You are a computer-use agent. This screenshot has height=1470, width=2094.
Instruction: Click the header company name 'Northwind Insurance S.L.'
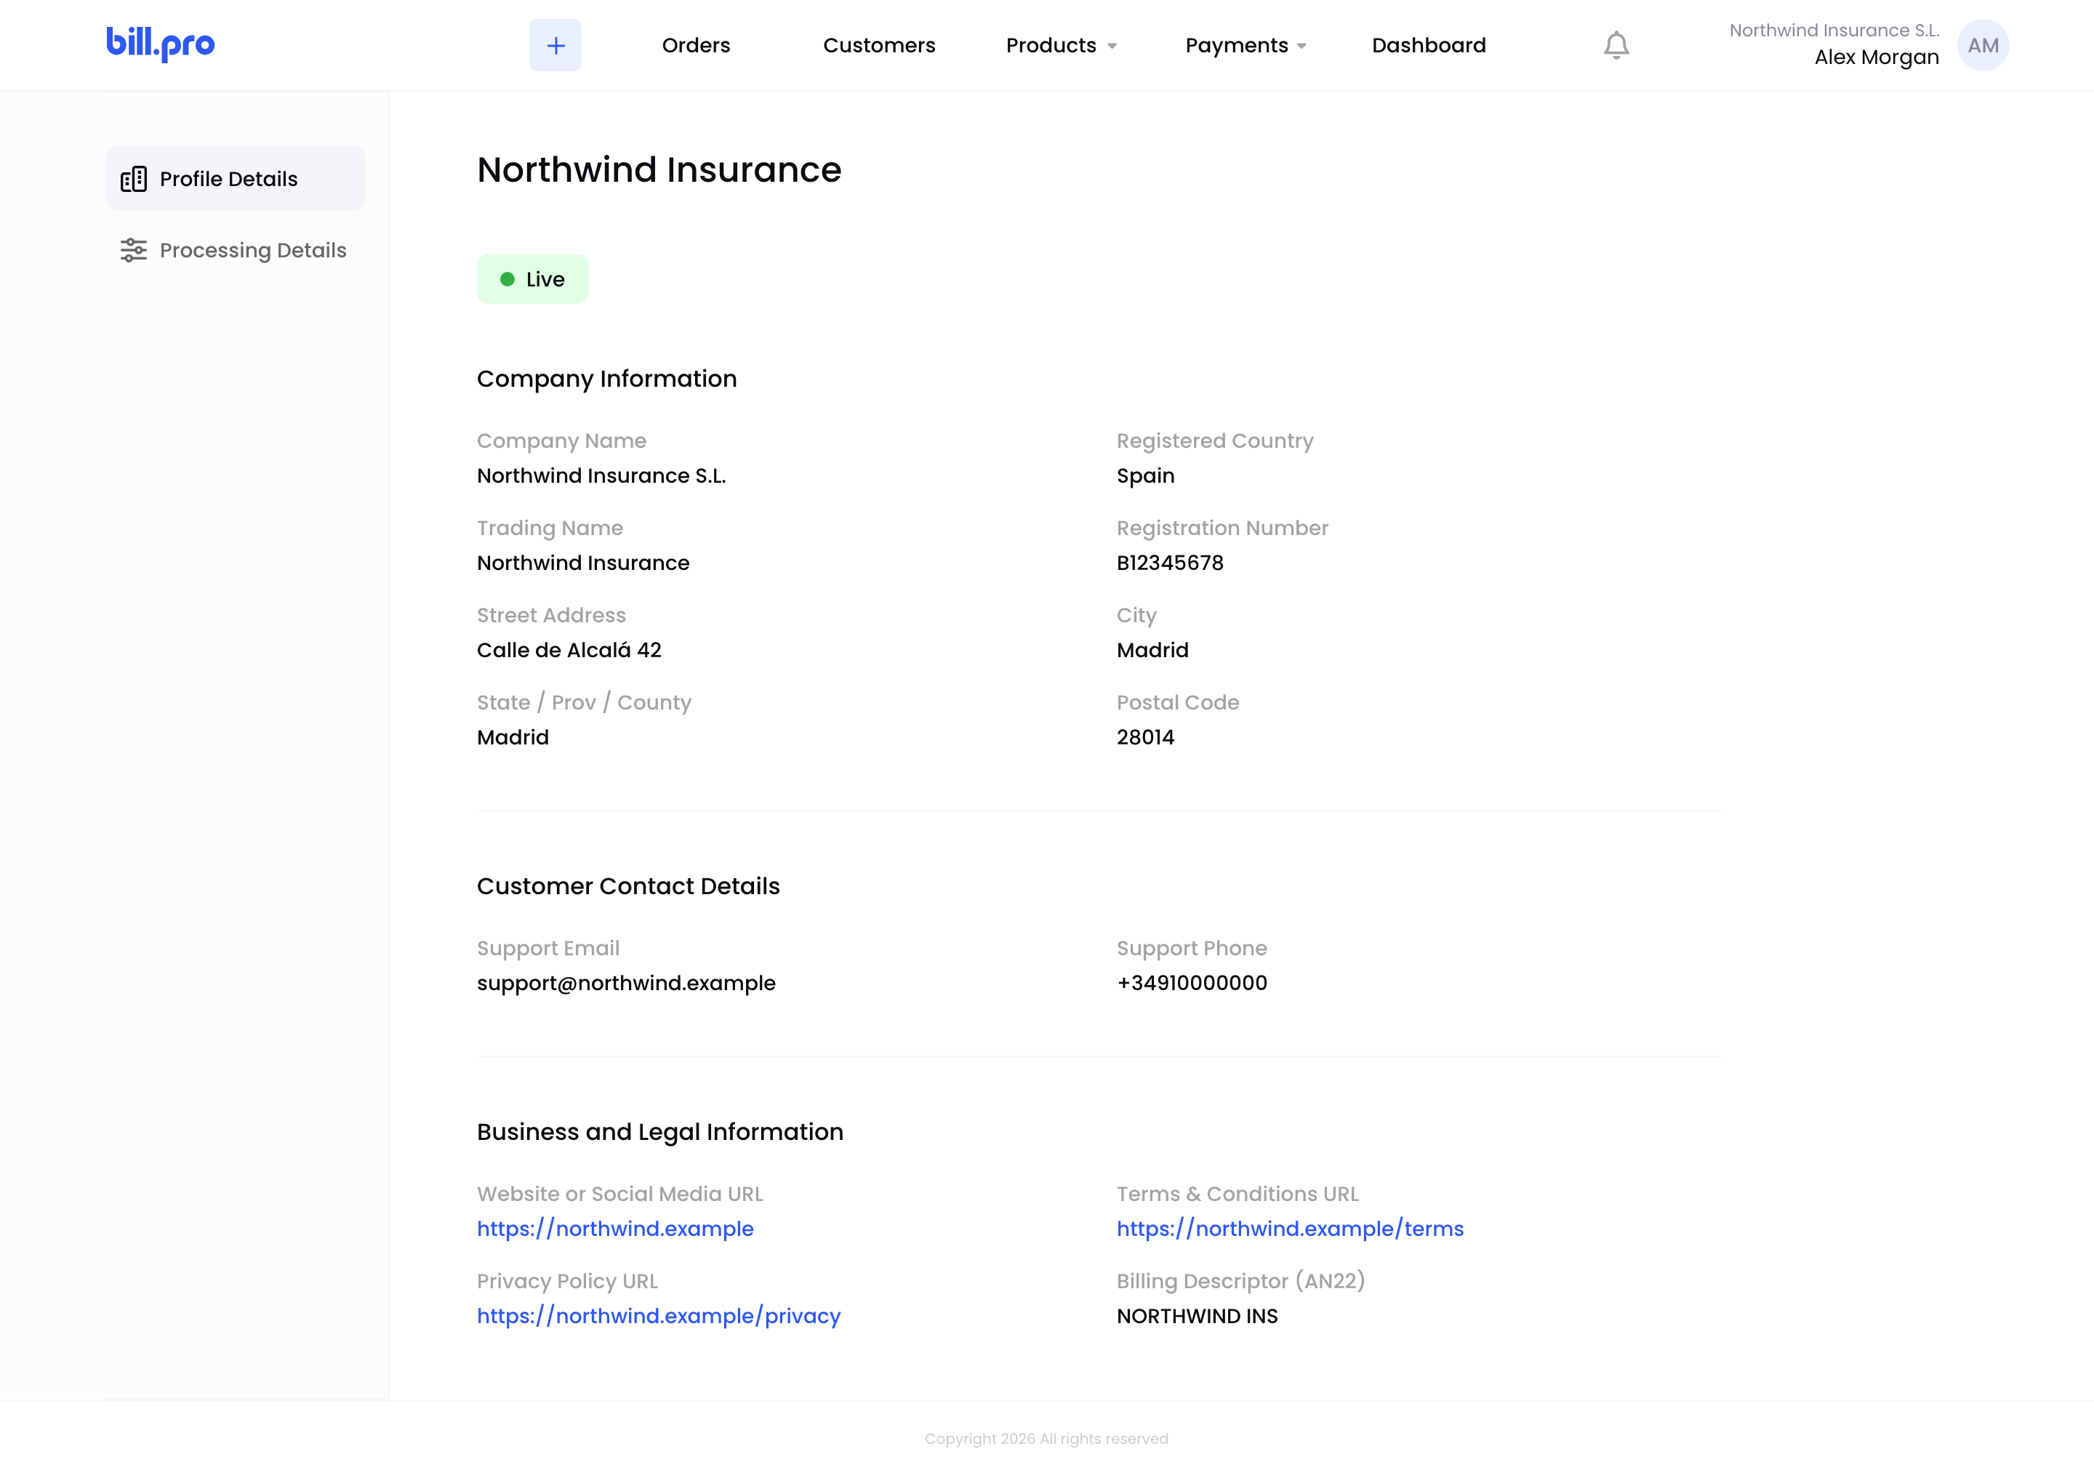point(1834,30)
